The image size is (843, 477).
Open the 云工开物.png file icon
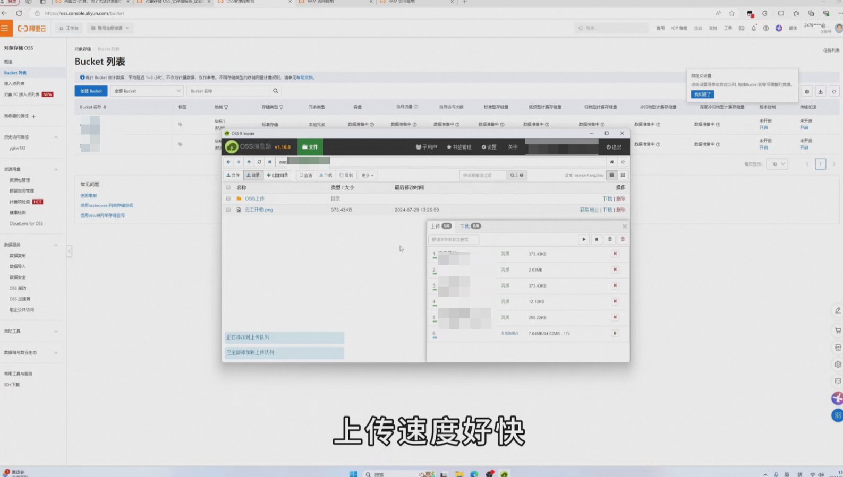[239, 210]
